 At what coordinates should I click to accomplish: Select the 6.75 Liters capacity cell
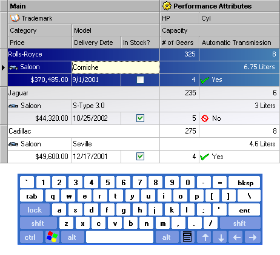tap(220, 67)
